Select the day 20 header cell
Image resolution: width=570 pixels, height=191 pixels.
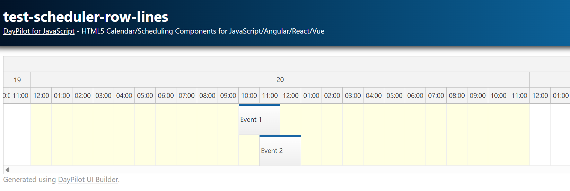[280, 80]
